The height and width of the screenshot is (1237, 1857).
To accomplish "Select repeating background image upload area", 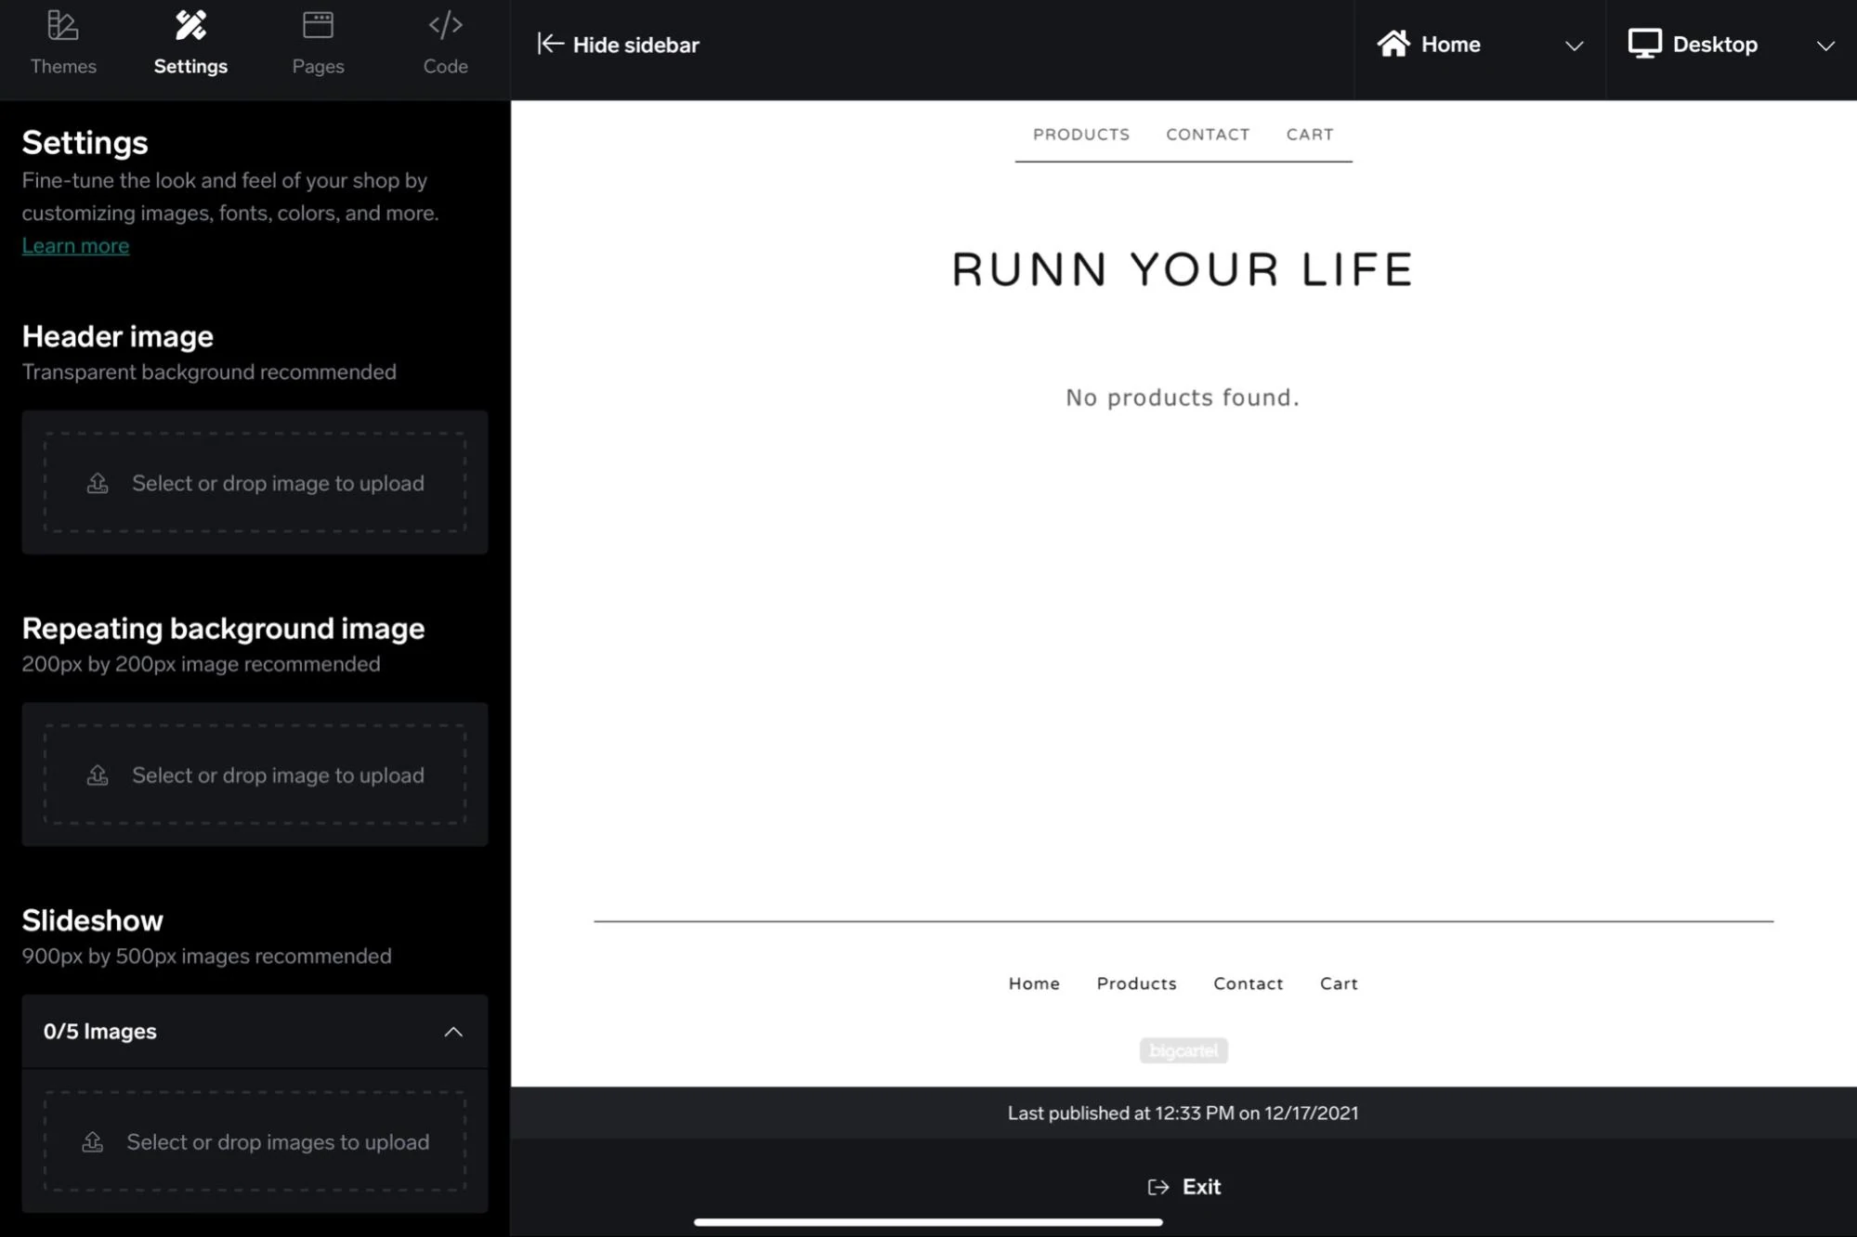I will pyautogui.click(x=255, y=775).
